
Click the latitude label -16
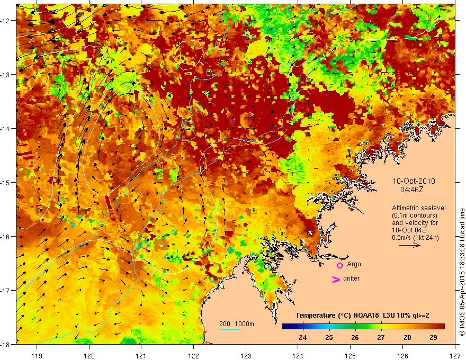(6, 237)
